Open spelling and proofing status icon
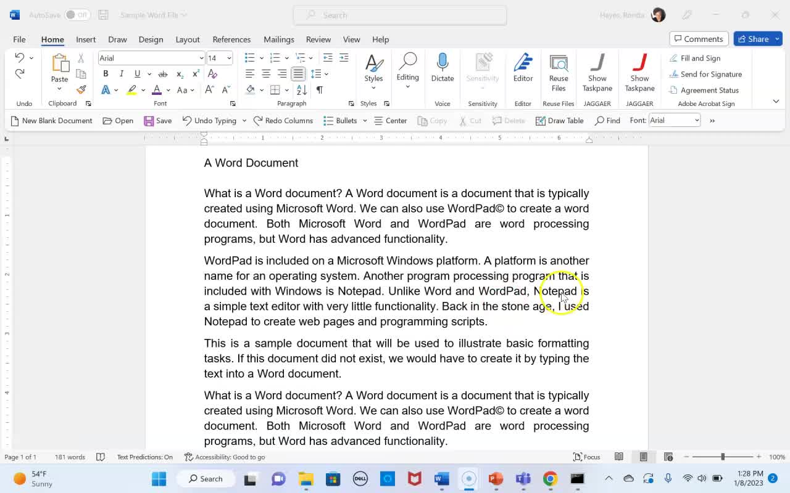Screen dimensions: 790x493 pyautogui.click(x=101, y=457)
